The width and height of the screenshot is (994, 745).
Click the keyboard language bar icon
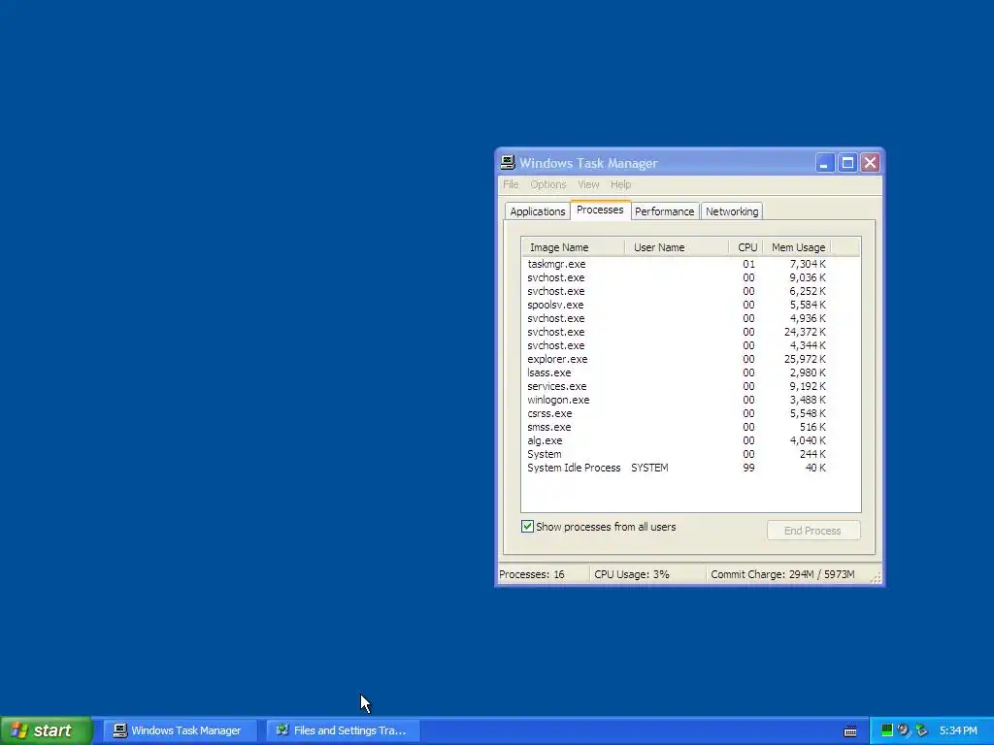(x=850, y=731)
